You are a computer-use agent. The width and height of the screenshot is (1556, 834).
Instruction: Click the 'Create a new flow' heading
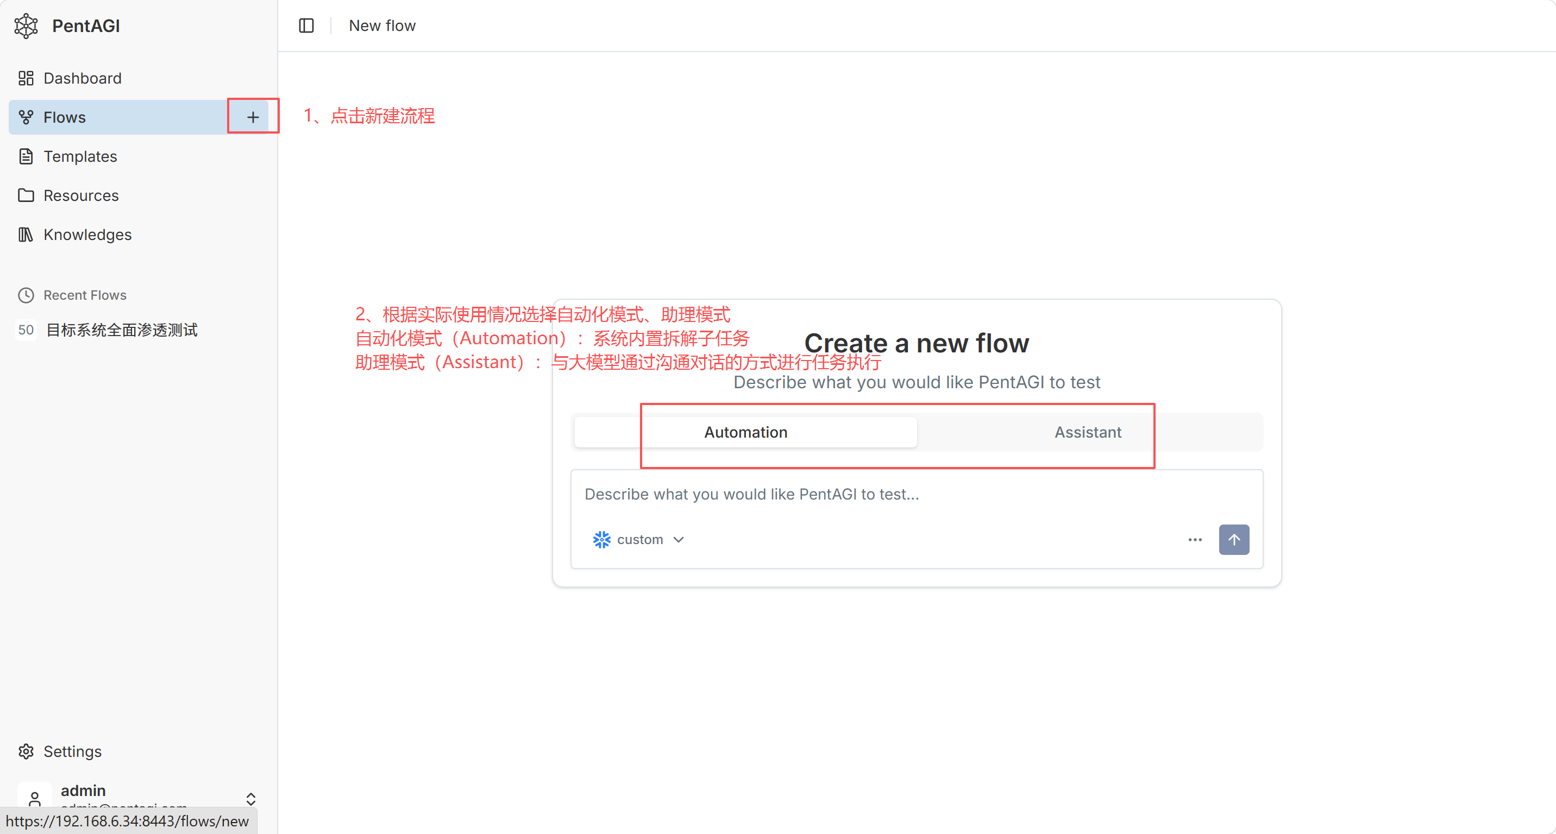(x=917, y=343)
